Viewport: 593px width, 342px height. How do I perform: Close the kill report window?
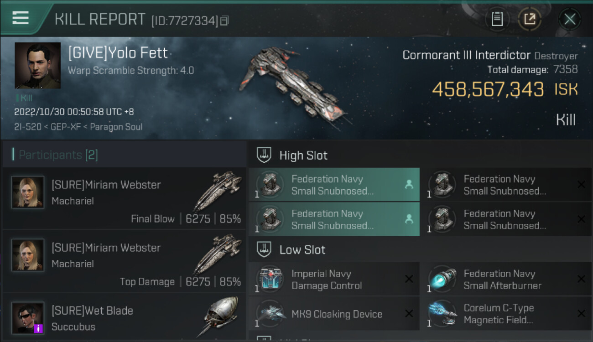[570, 19]
